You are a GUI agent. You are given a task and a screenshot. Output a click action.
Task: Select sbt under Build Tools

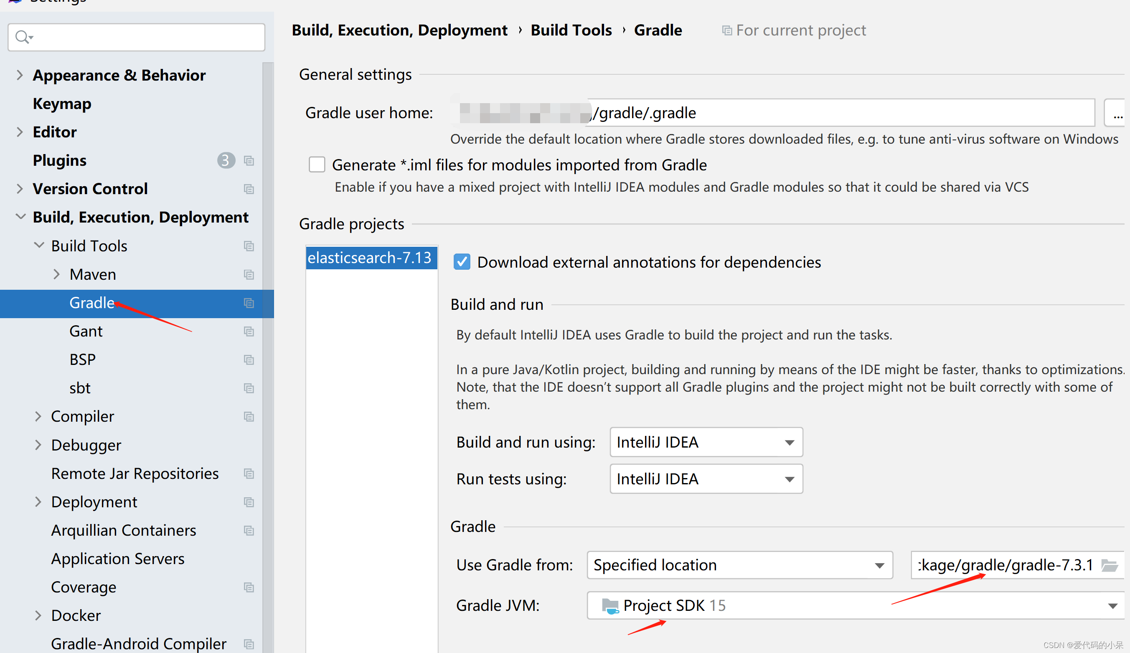pos(80,388)
